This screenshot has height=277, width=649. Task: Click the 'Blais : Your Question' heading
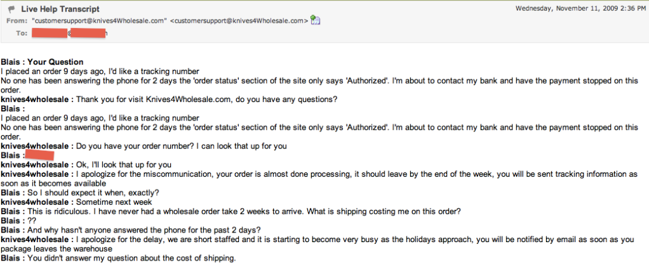point(42,62)
